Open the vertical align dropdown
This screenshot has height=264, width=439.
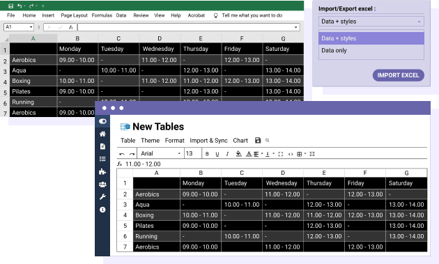(270, 154)
